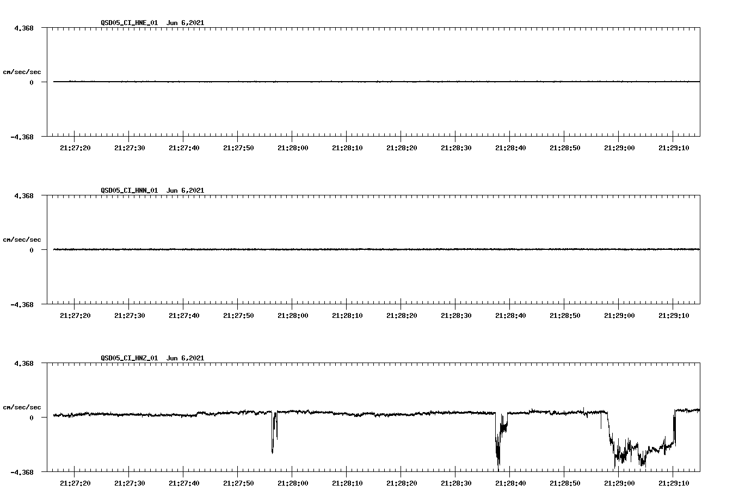
Task: Click the zero axis label on HNN chart
Action: [x=32, y=250]
